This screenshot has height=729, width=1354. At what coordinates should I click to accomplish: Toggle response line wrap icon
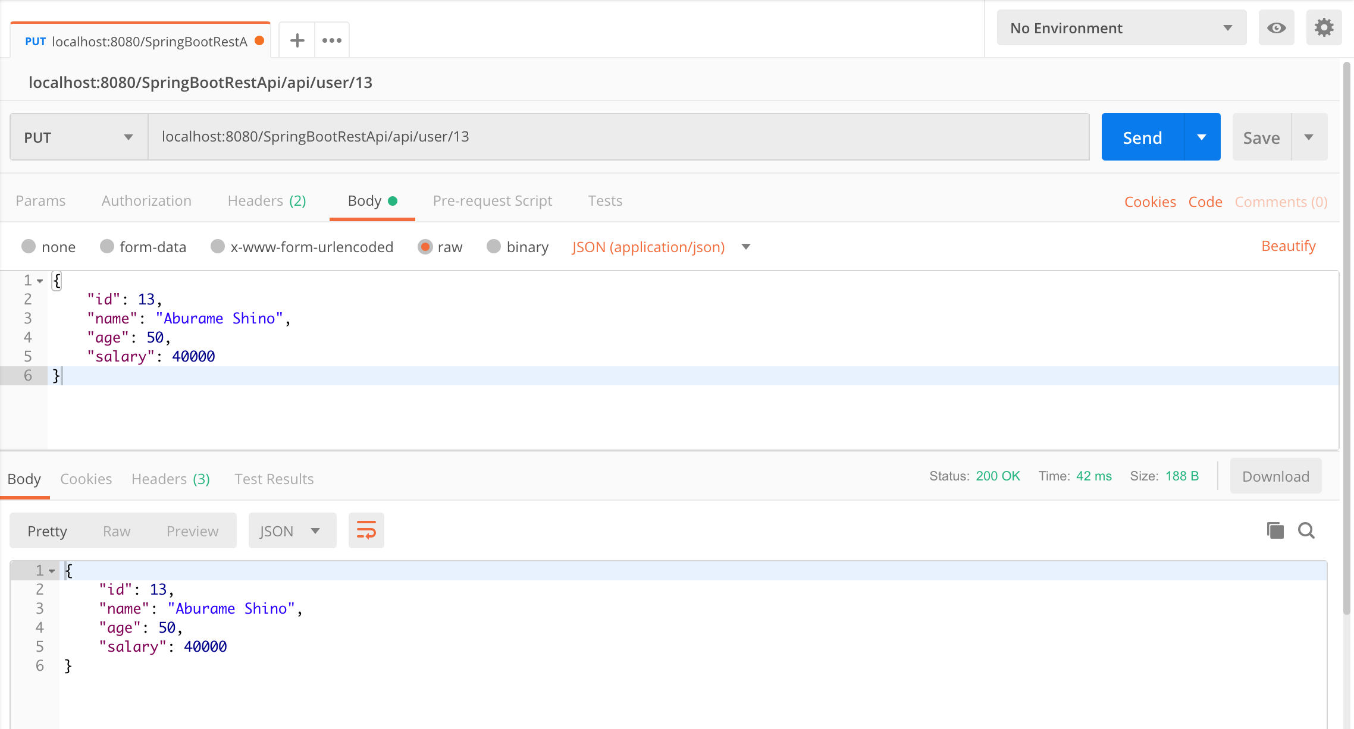pos(366,530)
